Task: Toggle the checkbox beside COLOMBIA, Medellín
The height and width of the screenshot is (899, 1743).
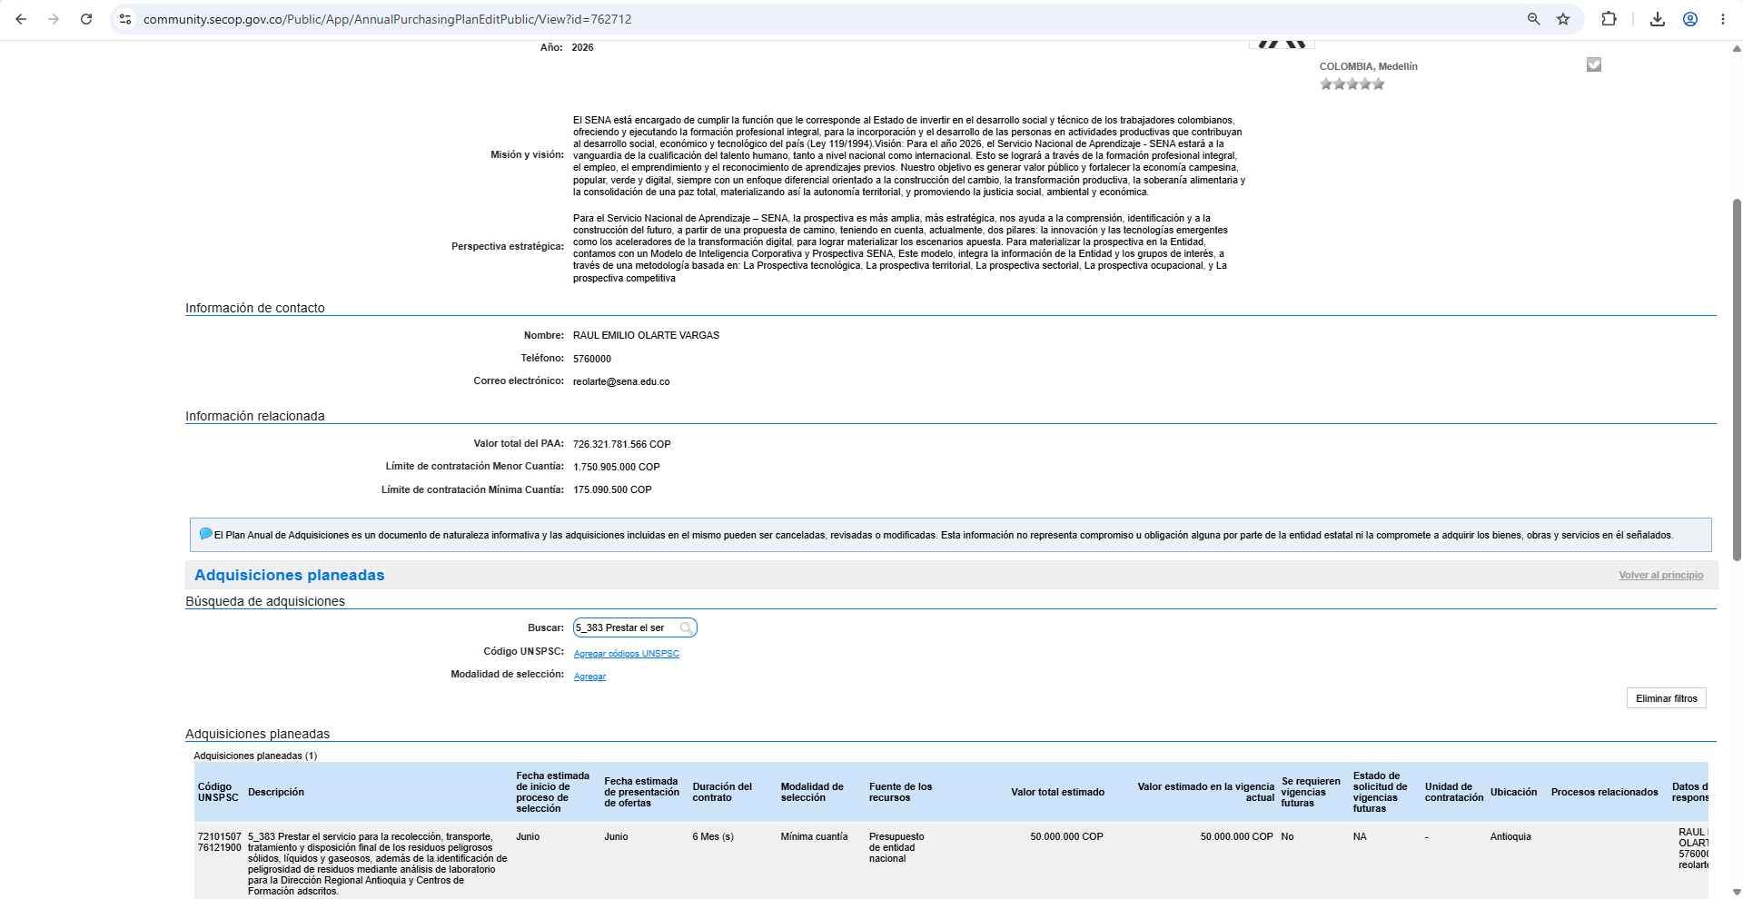Action: click(x=1594, y=64)
